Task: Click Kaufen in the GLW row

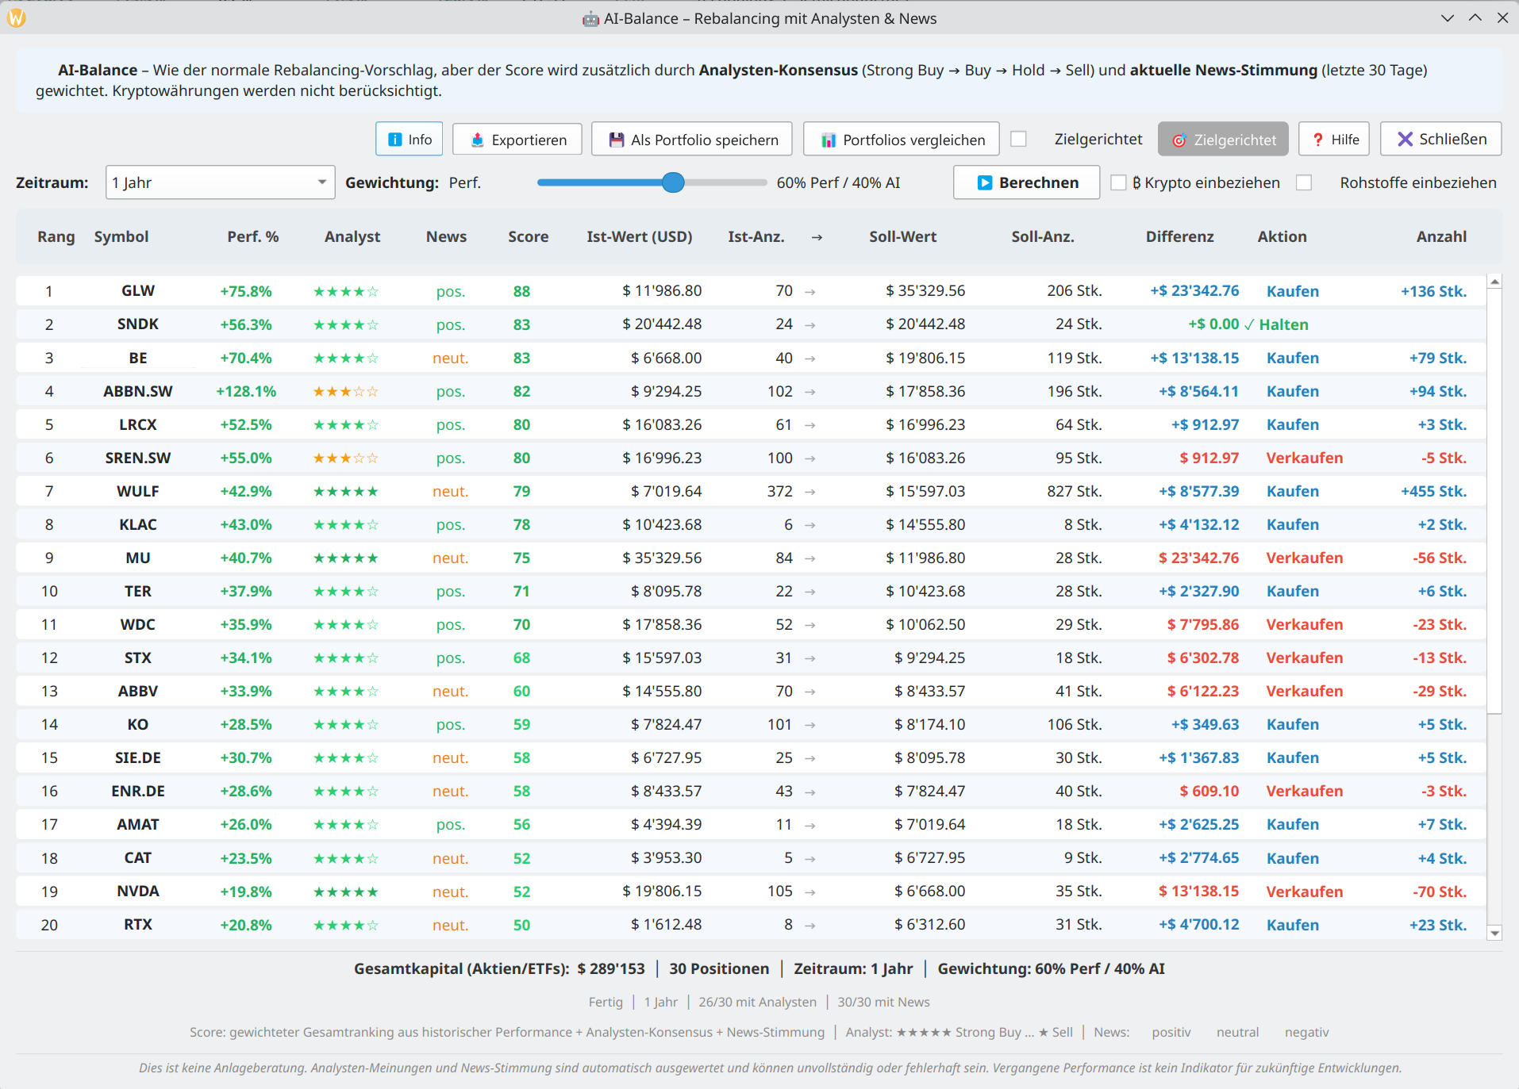Action: coord(1293,291)
